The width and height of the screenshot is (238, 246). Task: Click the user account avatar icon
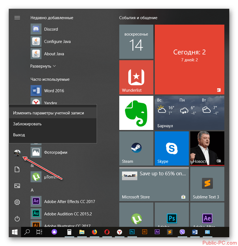click(x=17, y=153)
